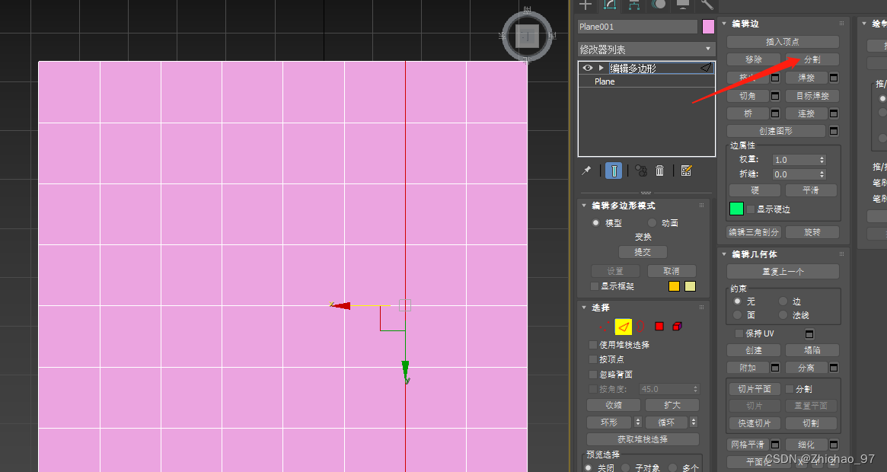The image size is (887, 472).
Task: Select Polygon sub-object level icon
Action: coord(659,327)
